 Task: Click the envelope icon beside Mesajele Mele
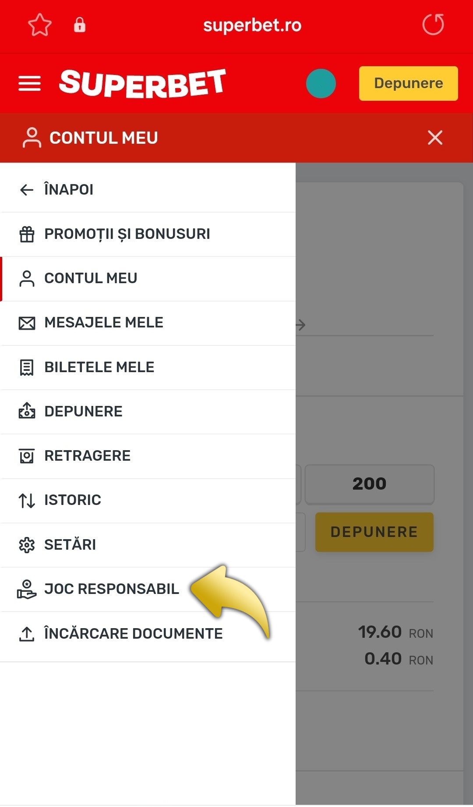(27, 323)
